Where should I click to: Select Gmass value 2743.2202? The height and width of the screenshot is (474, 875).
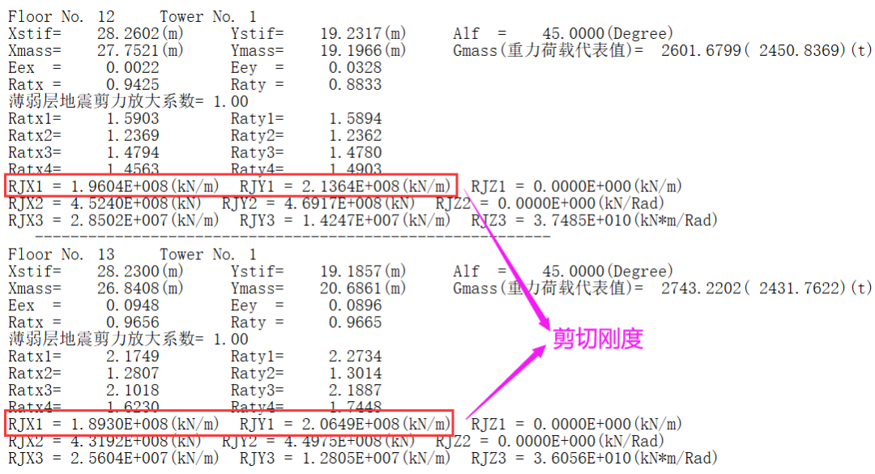pos(702,288)
